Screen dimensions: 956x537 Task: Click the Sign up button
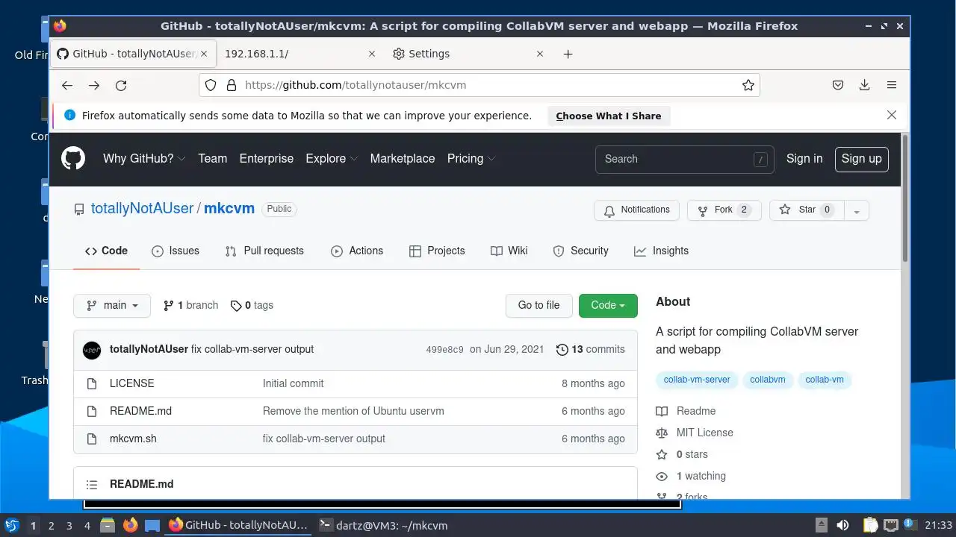coord(861,158)
